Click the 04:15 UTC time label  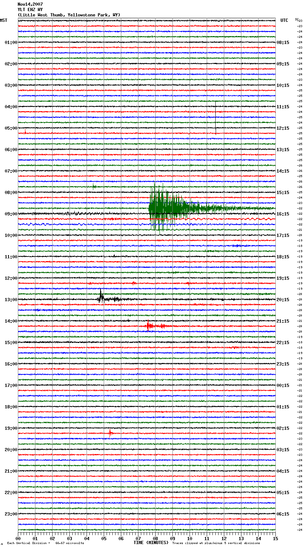(x=283, y=471)
